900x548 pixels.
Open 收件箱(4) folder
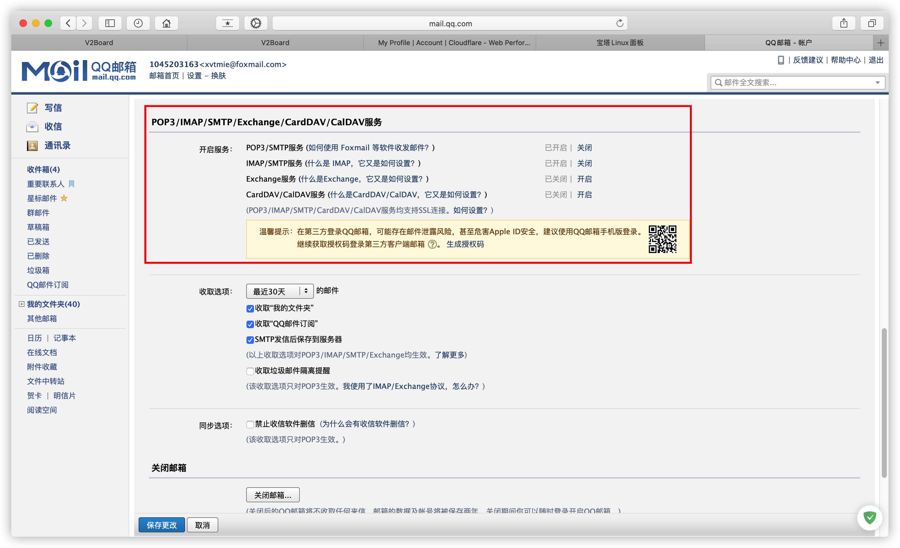(x=44, y=169)
